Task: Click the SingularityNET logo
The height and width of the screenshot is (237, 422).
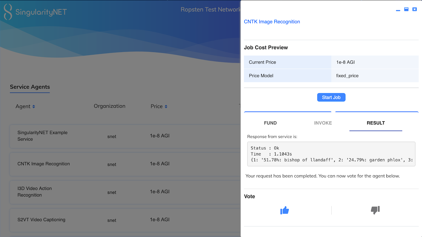Action: pyautogui.click(x=35, y=12)
